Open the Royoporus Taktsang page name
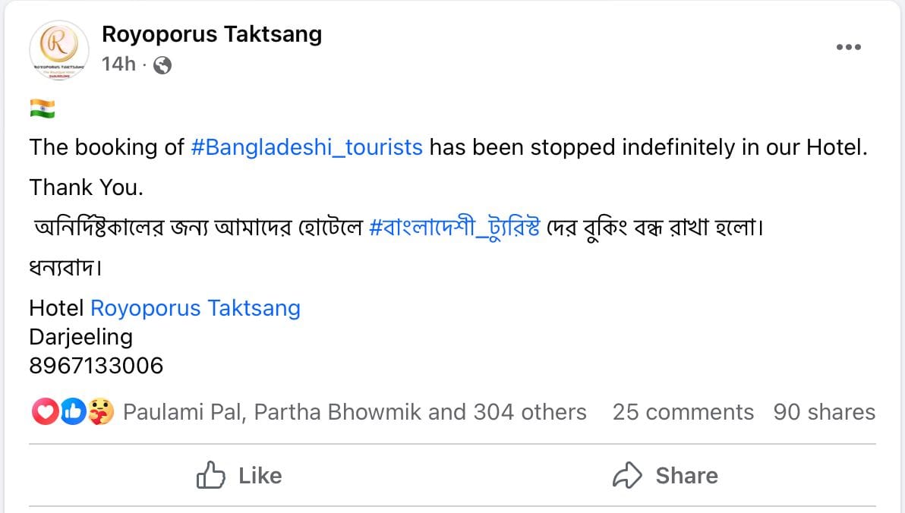This screenshot has height=513, width=905. 212,34
